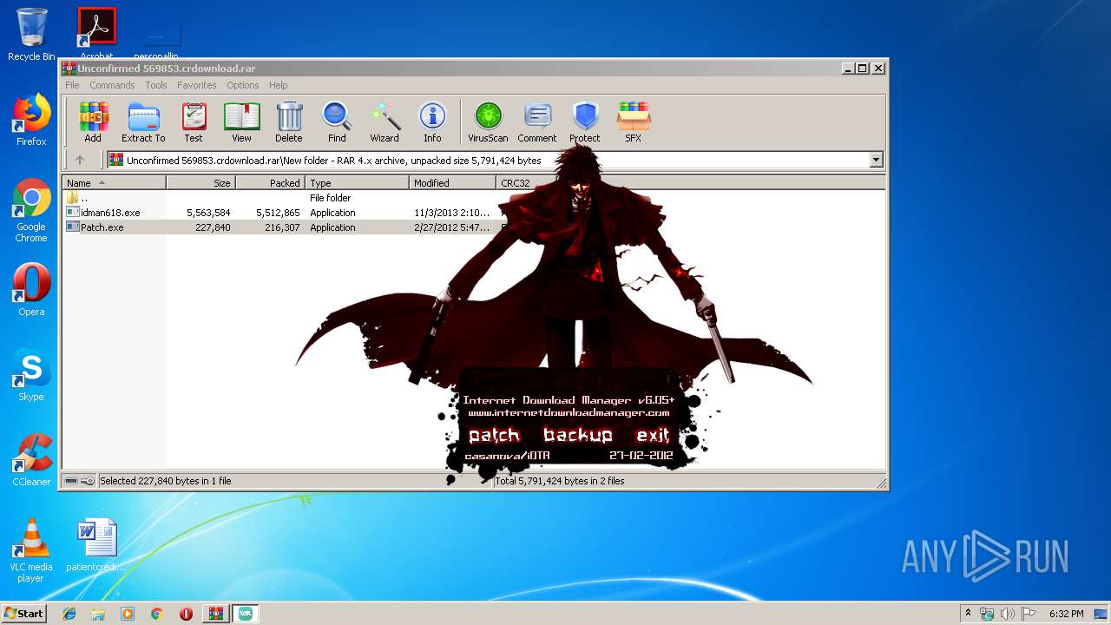Image resolution: width=1111 pixels, height=625 pixels.
Task: Click the Protect shield icon
Action: pyautogui.click(x=585, y=122)
